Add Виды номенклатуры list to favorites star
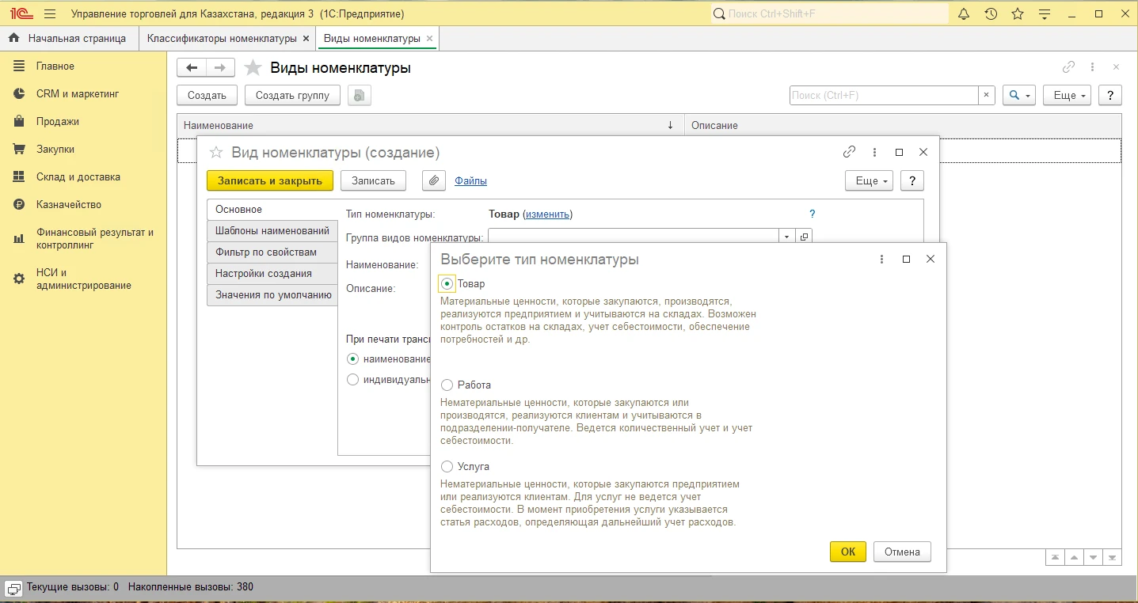This screenshot has width=1138, height=603. (x=253, y=68)
